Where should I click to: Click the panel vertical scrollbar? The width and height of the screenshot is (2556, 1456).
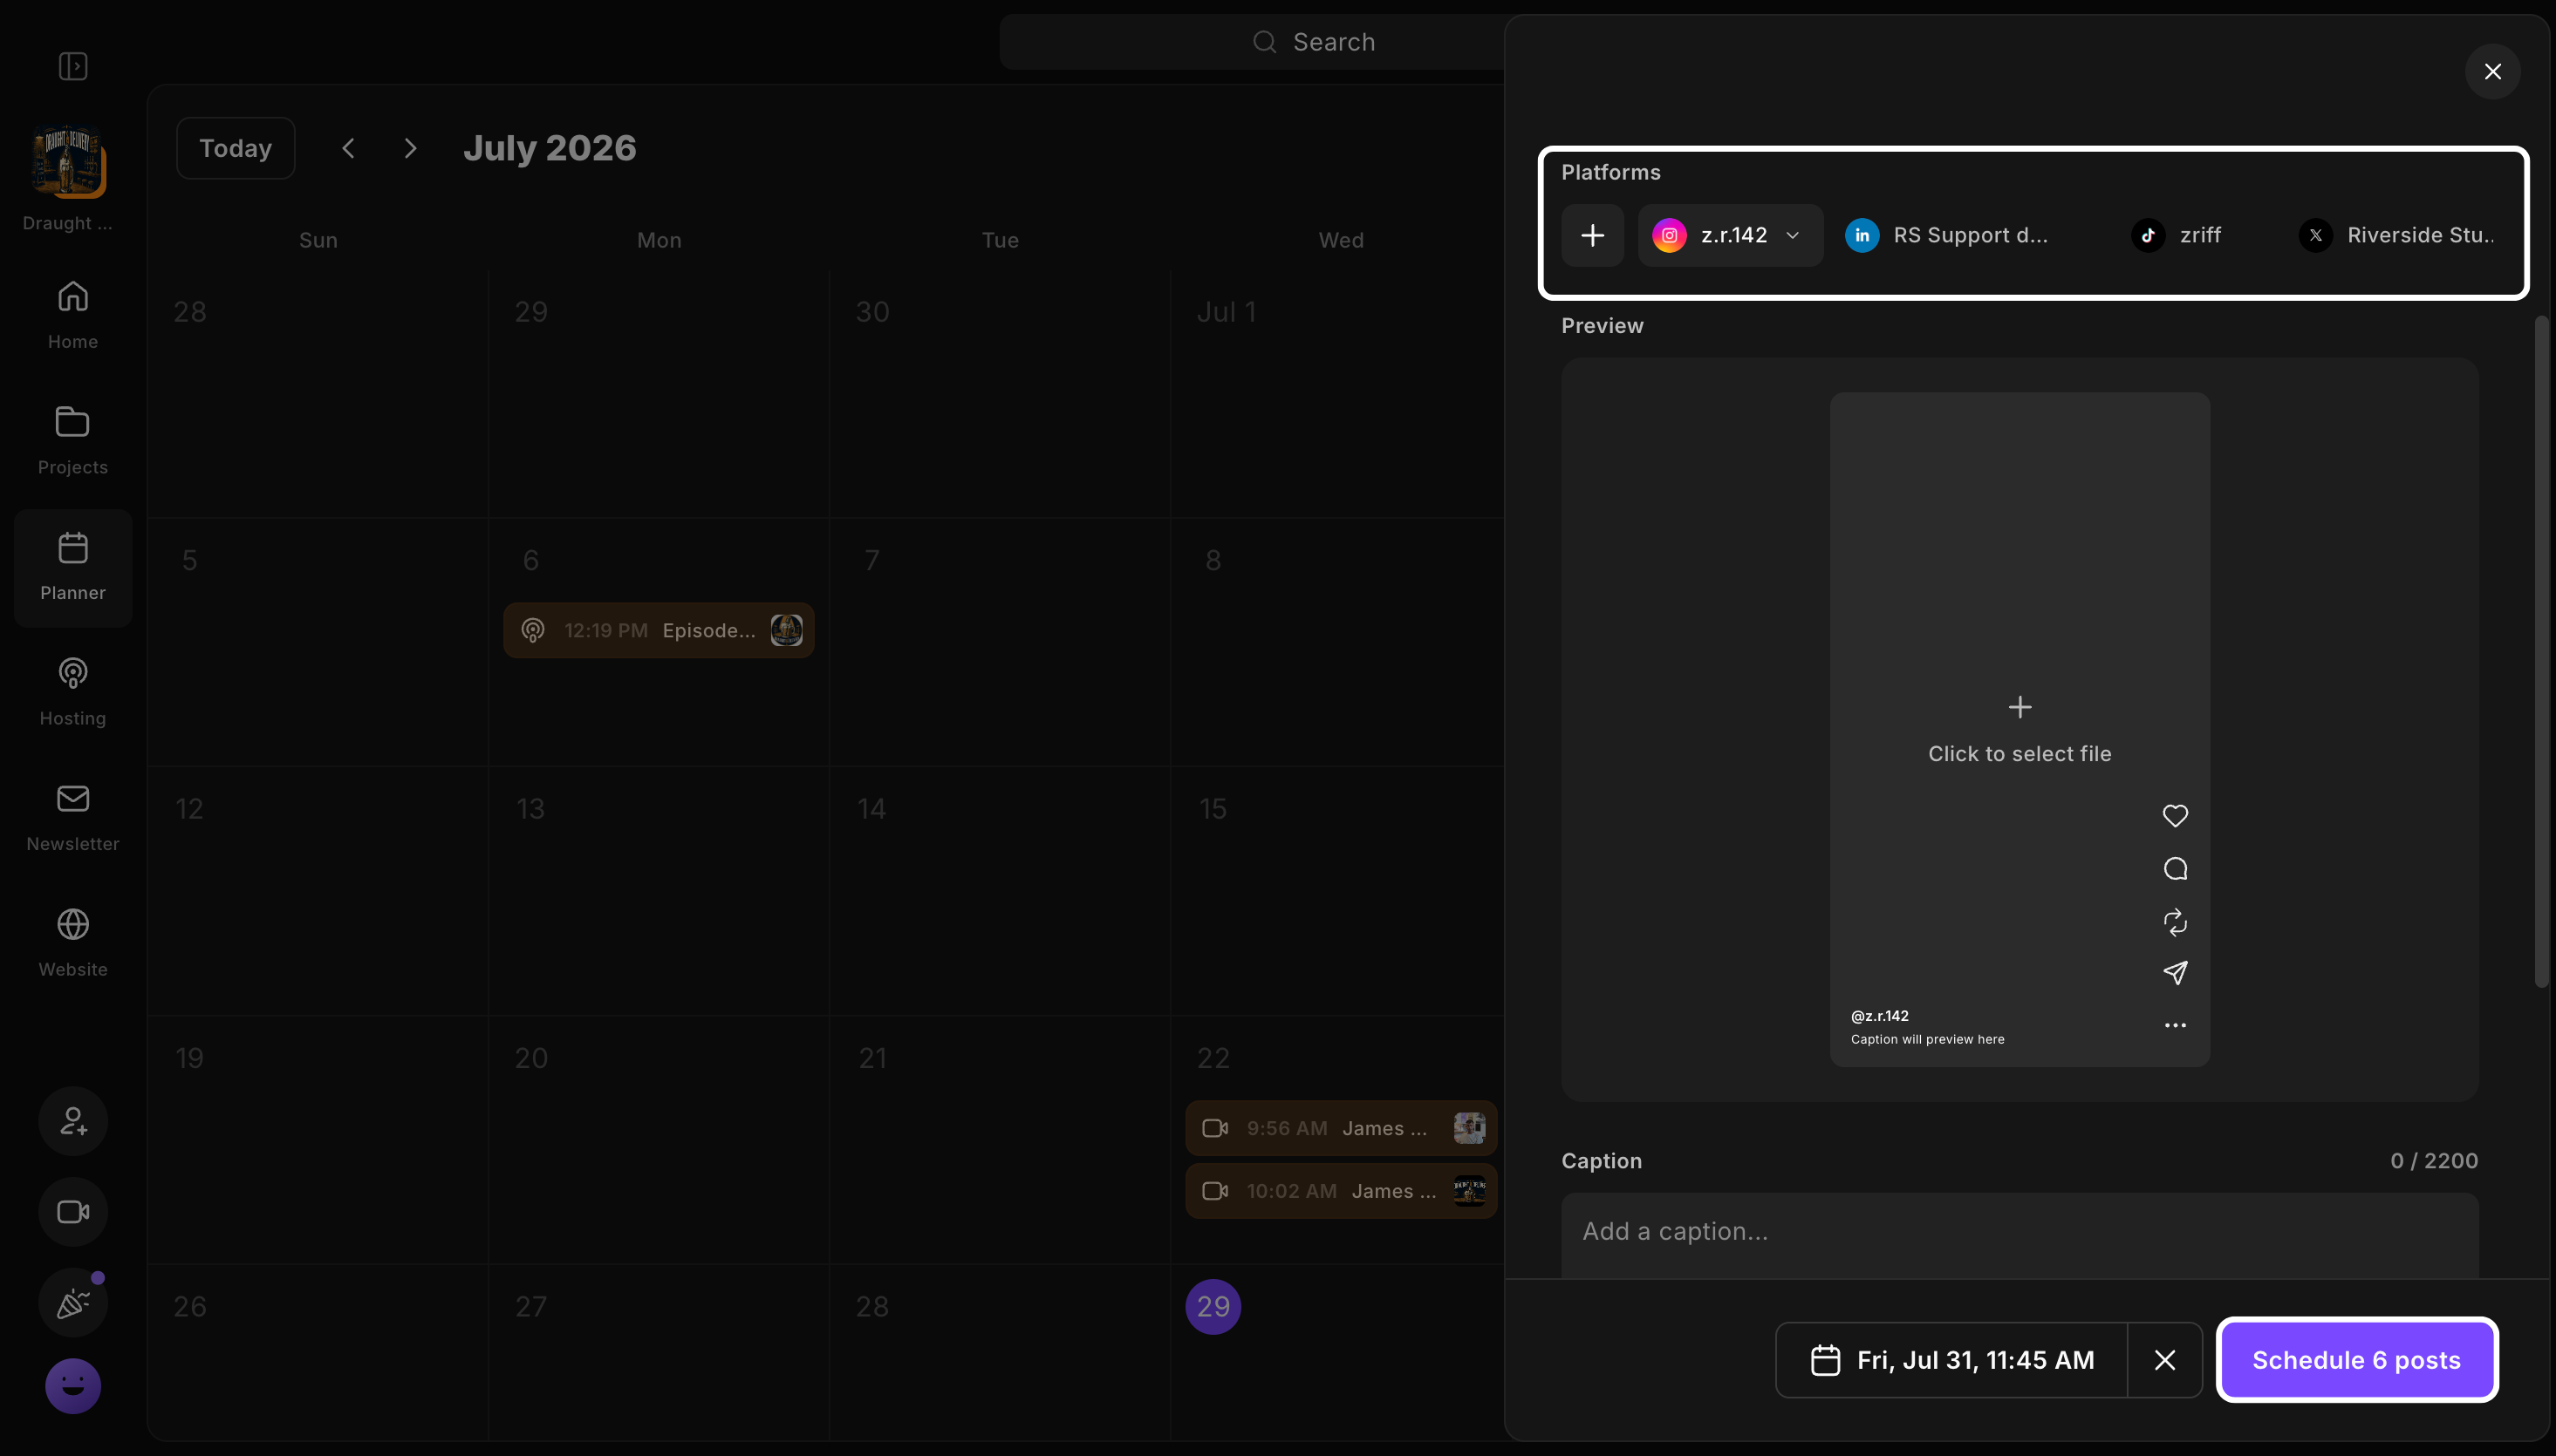[x=2541, y=652]
